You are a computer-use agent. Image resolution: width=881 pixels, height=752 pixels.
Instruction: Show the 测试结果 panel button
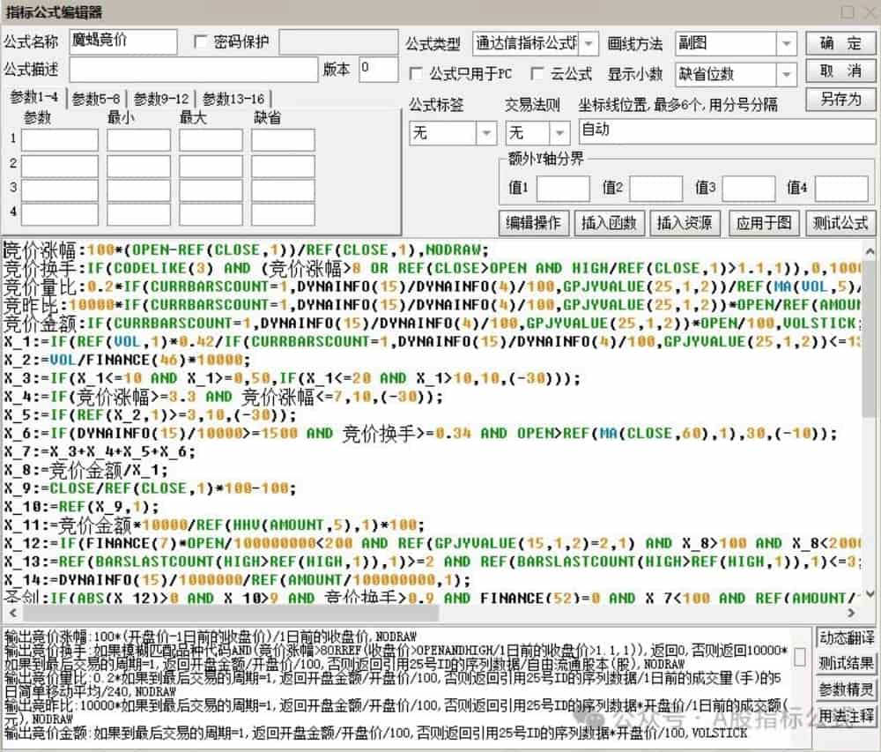(846, 664)
